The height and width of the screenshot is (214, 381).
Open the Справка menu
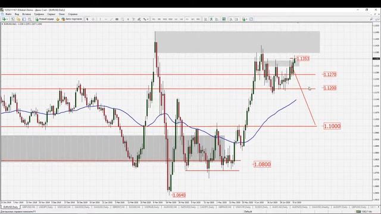pyautogui.click(x=73, y=14)
